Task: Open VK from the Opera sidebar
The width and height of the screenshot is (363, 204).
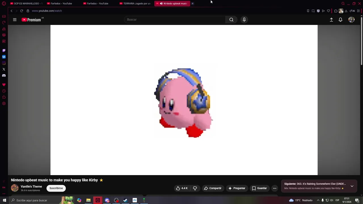Action: (4, 57)
